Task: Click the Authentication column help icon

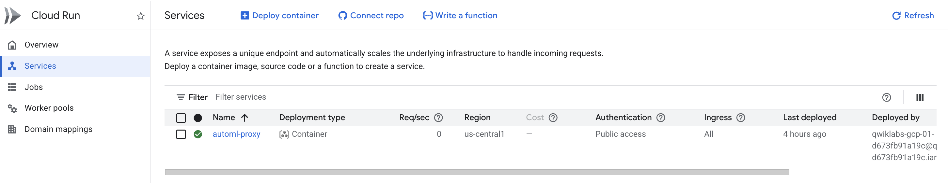Action: coord(661,117)
